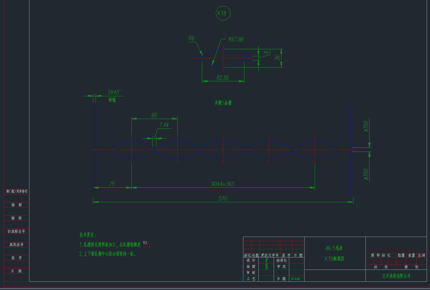Select the 重量 header cell

pos(411,255)
